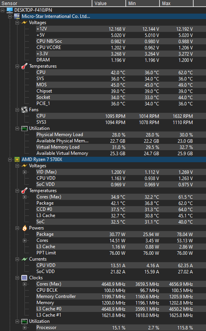
Task: Collapse the Clocks group
Action: click(17, 278)
